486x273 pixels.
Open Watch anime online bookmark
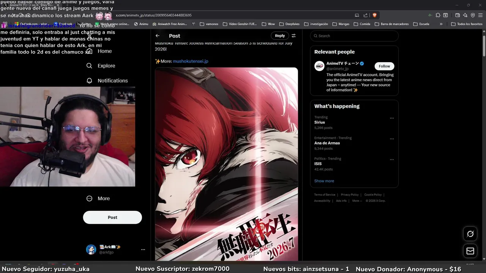point(112,24)
